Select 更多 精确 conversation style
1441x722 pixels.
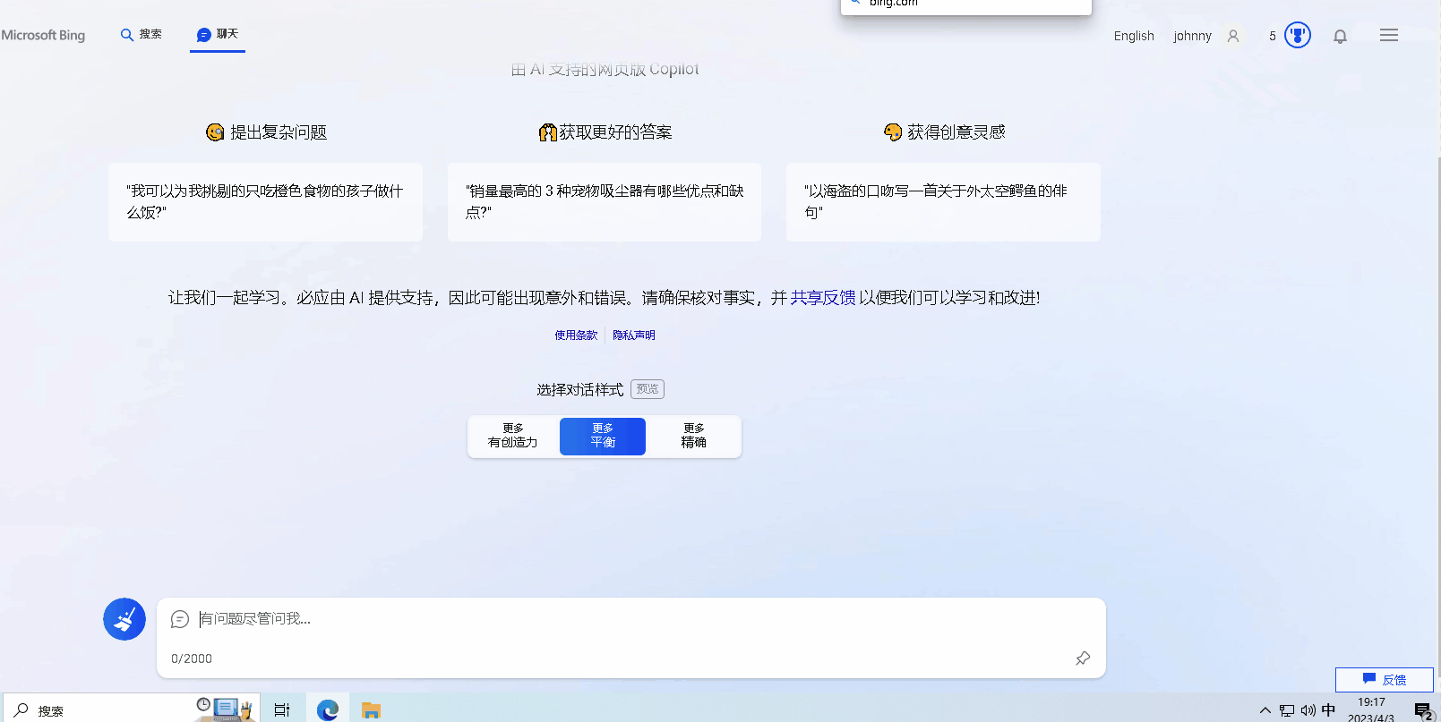(693, 436)
